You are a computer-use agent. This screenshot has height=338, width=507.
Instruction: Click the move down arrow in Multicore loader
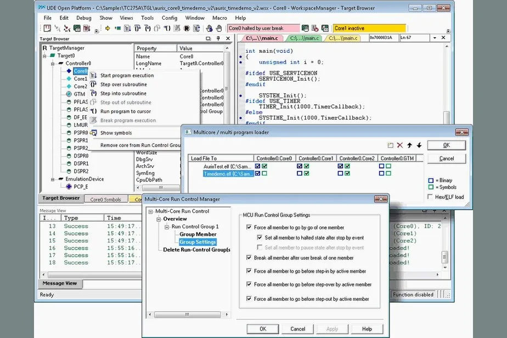[419, 145]
